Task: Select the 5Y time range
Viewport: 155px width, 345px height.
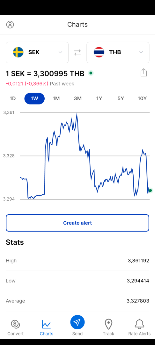Action: (121, 99)
